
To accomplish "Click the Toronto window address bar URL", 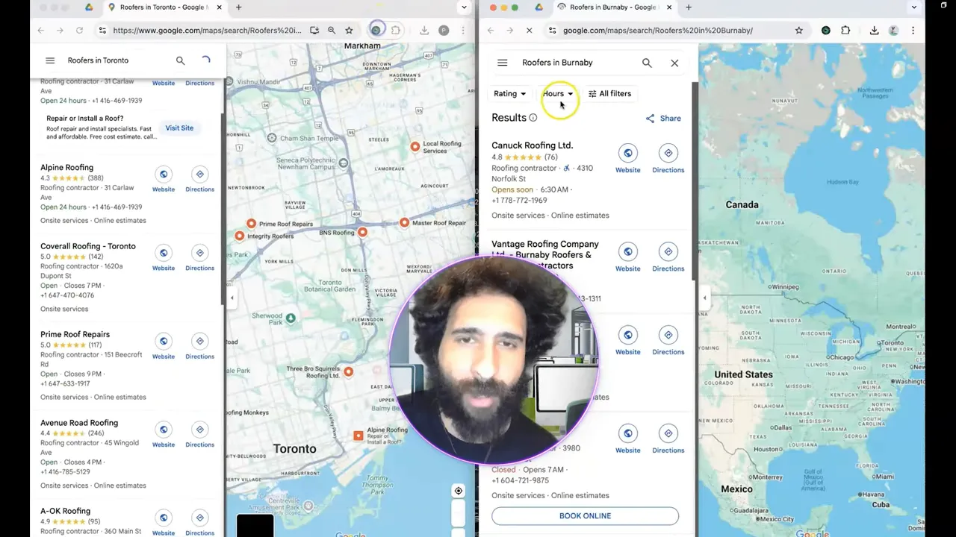I will pyautogui.click(x=207, y=31).
